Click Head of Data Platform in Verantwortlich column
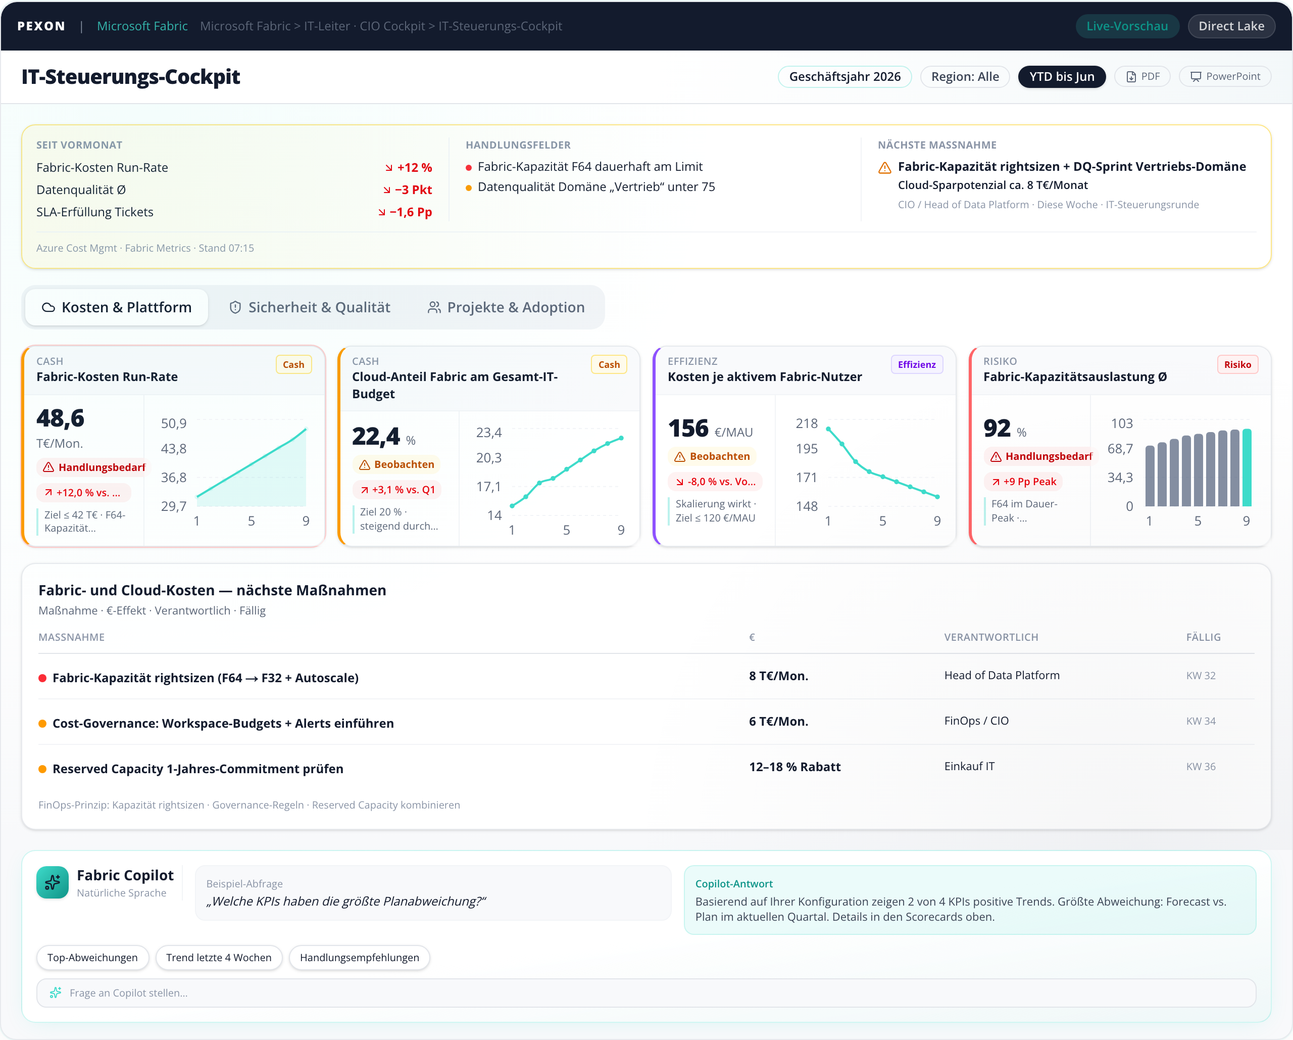 coord(1002,675)
